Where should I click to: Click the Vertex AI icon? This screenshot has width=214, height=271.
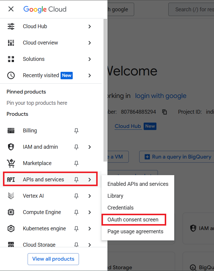coord(11,196)
